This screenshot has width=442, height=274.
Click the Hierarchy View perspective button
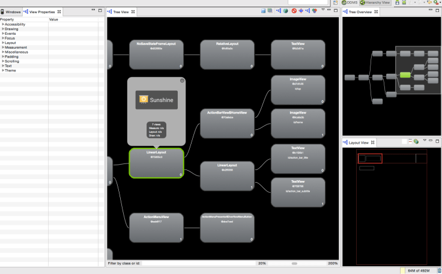point(375,3)
